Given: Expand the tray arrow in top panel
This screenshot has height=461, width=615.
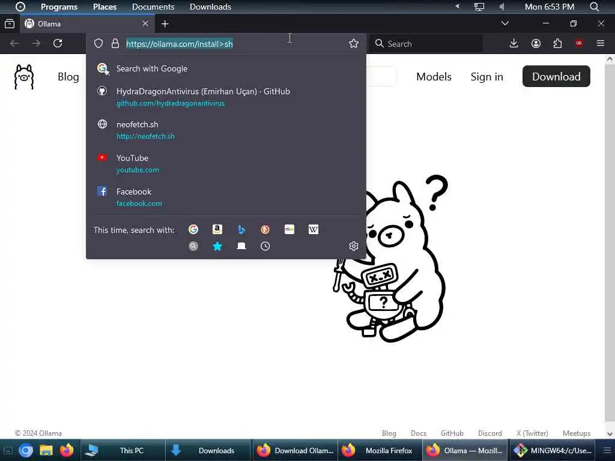Looking at the screenshot, I should point(457,6).
